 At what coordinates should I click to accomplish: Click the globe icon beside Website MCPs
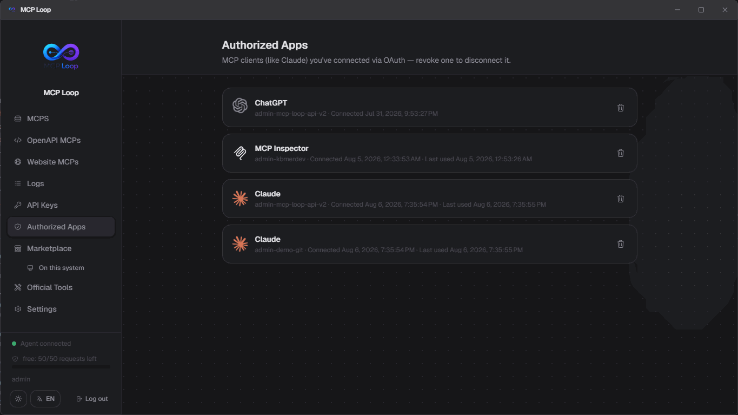tap(18, 162)
